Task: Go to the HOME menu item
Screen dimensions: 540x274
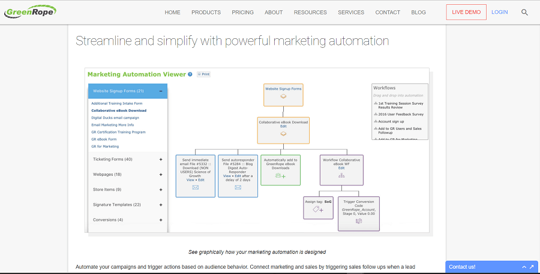Action: tap(173, 13)
